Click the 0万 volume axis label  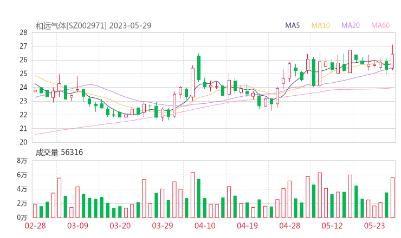(x=22, y=217)
